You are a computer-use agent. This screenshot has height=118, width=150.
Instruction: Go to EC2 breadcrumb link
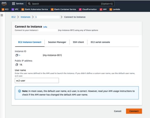13,17
